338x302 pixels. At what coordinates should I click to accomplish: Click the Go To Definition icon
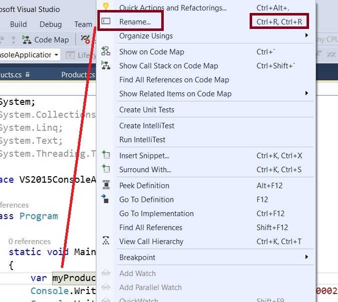[105, 199]
